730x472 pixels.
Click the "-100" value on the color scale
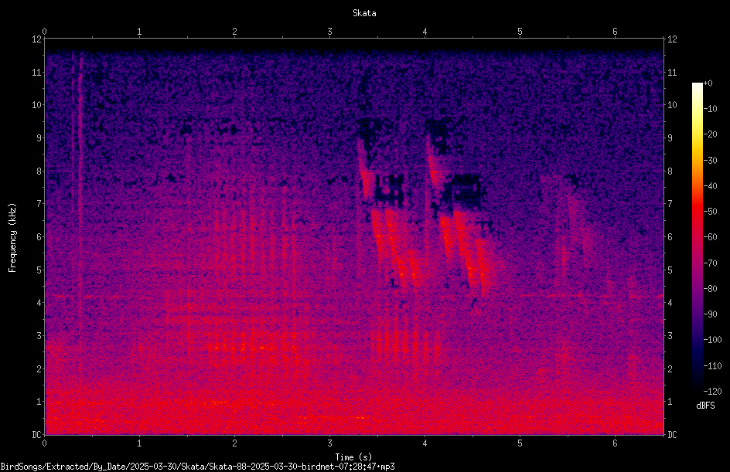[x=713, y=340]
